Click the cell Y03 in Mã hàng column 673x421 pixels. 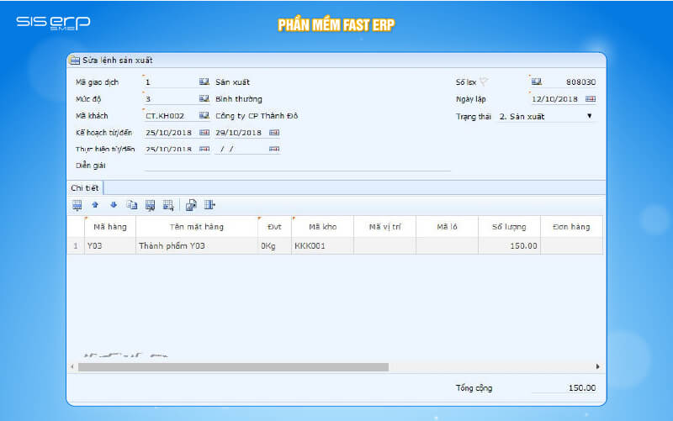tap(110, 245)
